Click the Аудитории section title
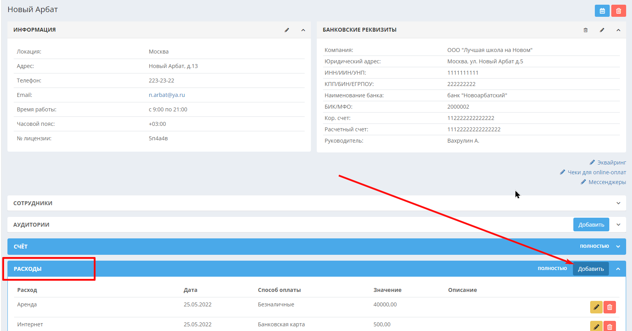This screenshot has width=632, height=331. [x=31, y=225]
